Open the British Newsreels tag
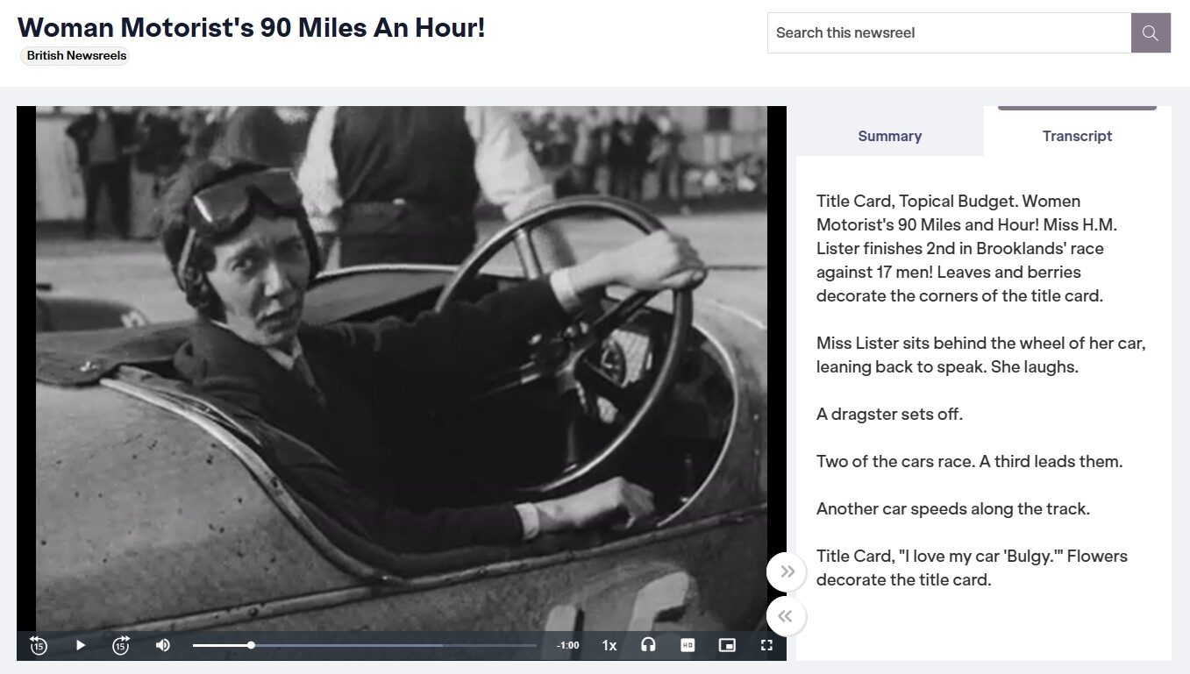1190x674 pixels. [x=75, y=55]
